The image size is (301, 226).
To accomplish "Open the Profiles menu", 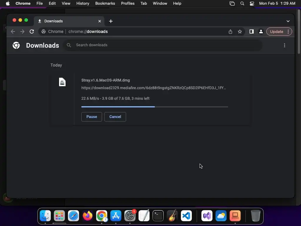I will tap(128, 4).
